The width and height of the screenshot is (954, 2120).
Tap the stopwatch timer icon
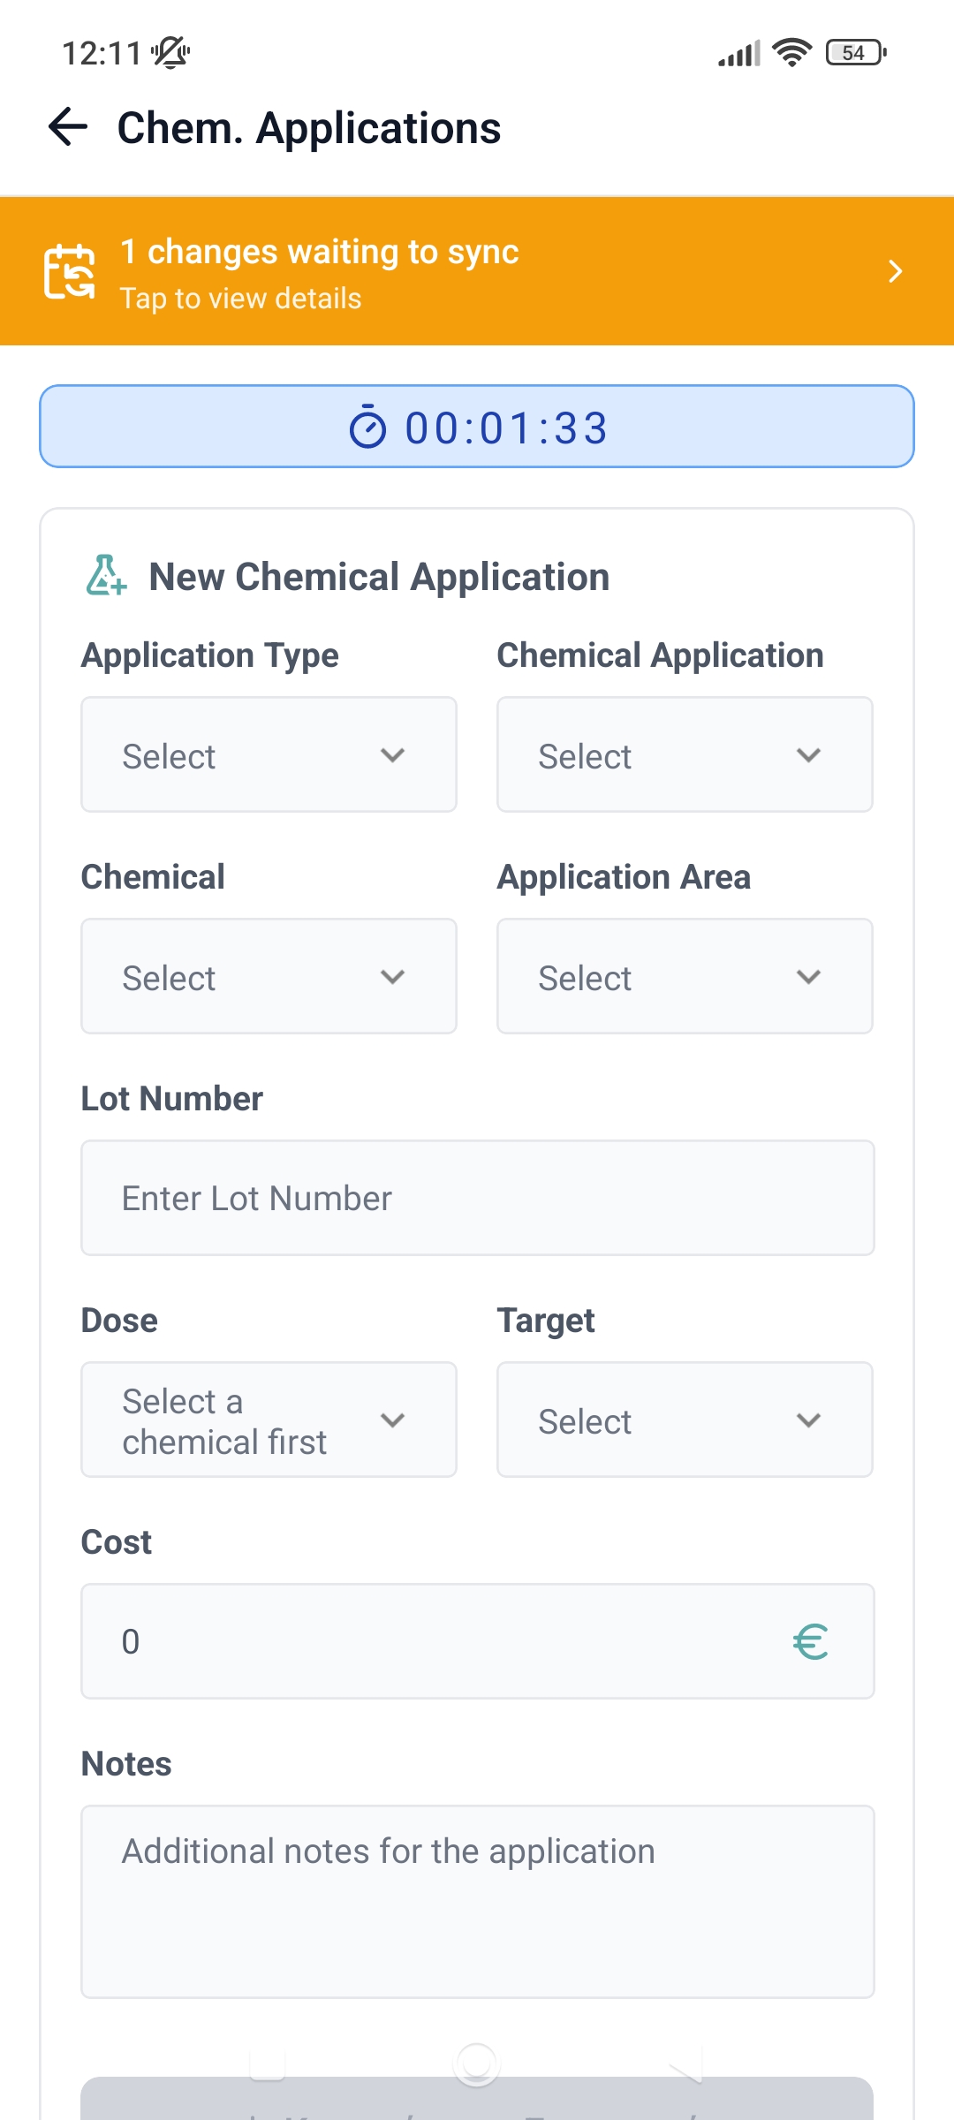click(x=367, y=428)
